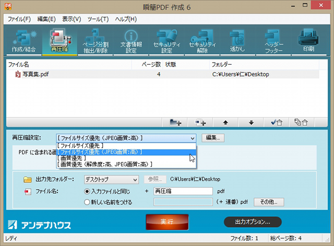This screenshot has width=334, height=246.
Task: Open the 透かし watermark tool
Action: click(237, 41)
